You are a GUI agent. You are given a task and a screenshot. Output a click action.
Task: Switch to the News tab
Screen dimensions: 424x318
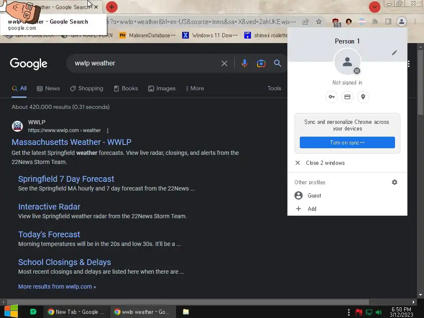48,89
